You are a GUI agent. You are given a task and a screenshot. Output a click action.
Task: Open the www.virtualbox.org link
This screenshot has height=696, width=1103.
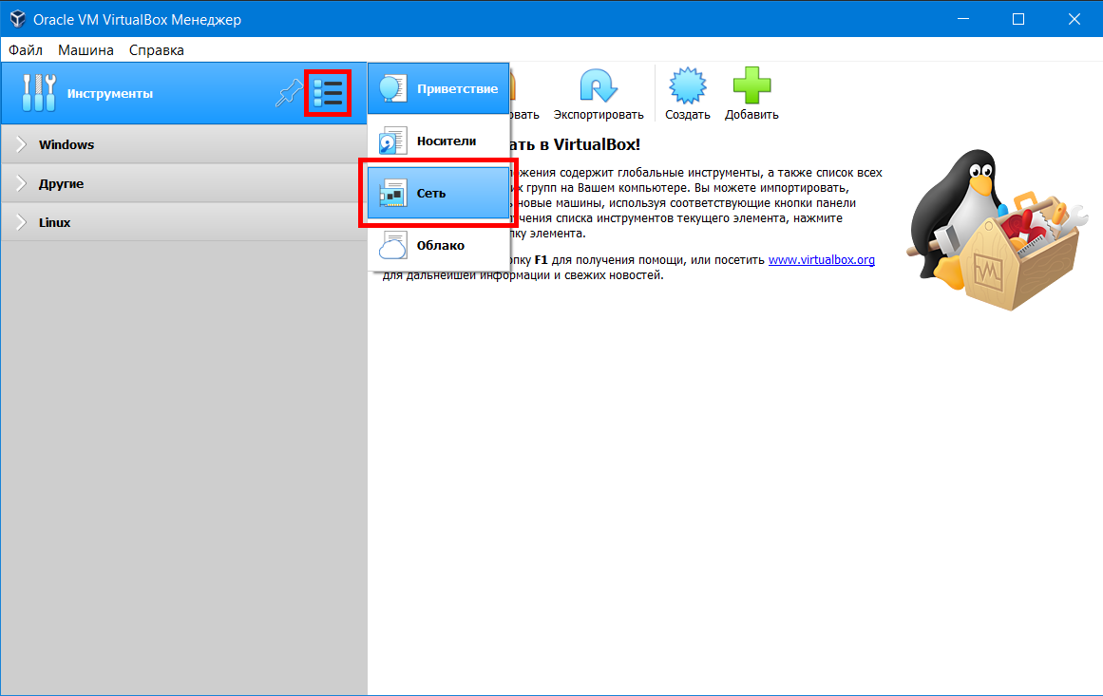(x=822, y=259)
